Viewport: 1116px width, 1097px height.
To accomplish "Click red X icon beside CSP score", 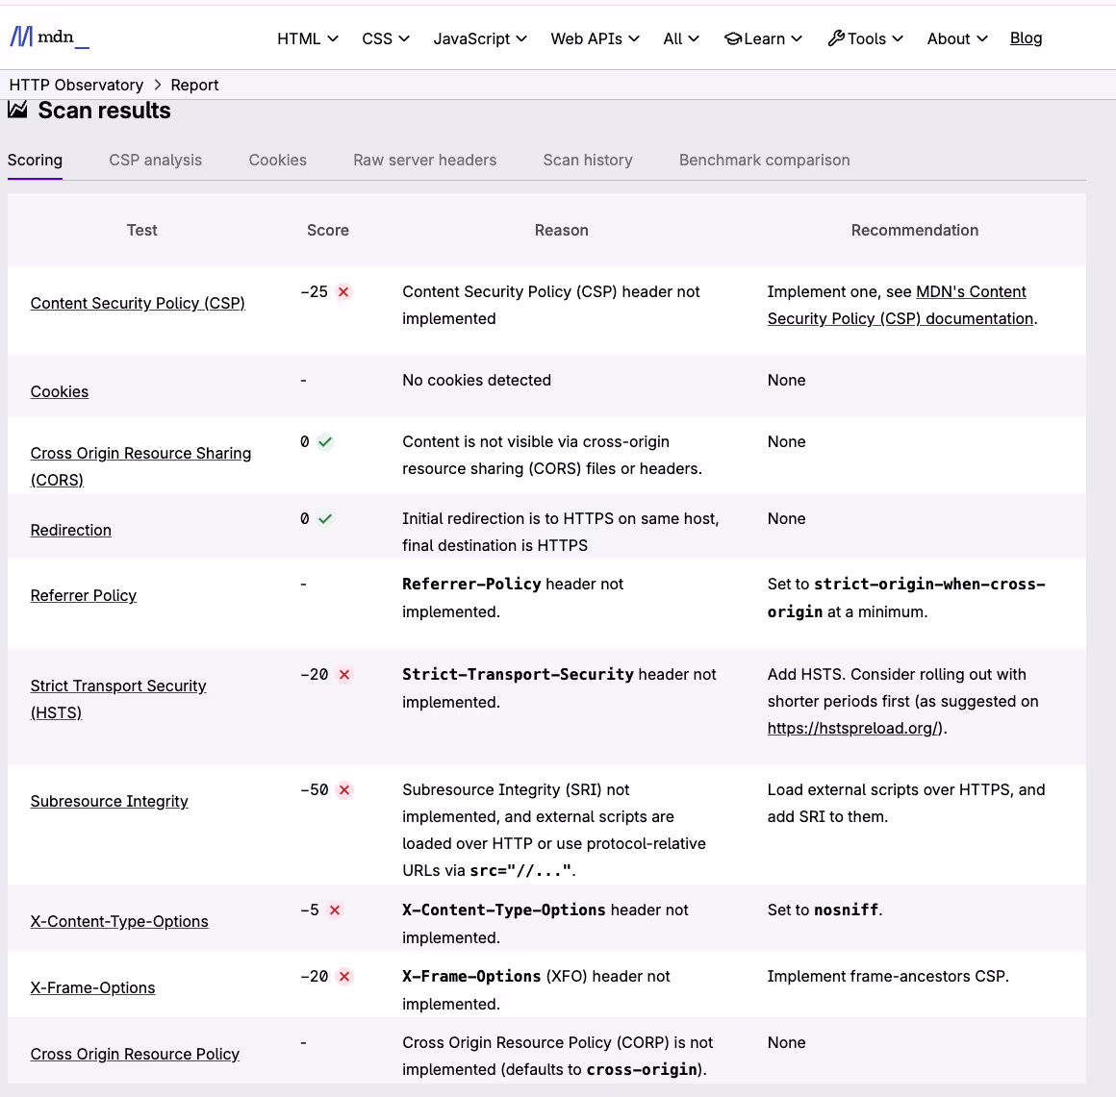I will 343,292.
